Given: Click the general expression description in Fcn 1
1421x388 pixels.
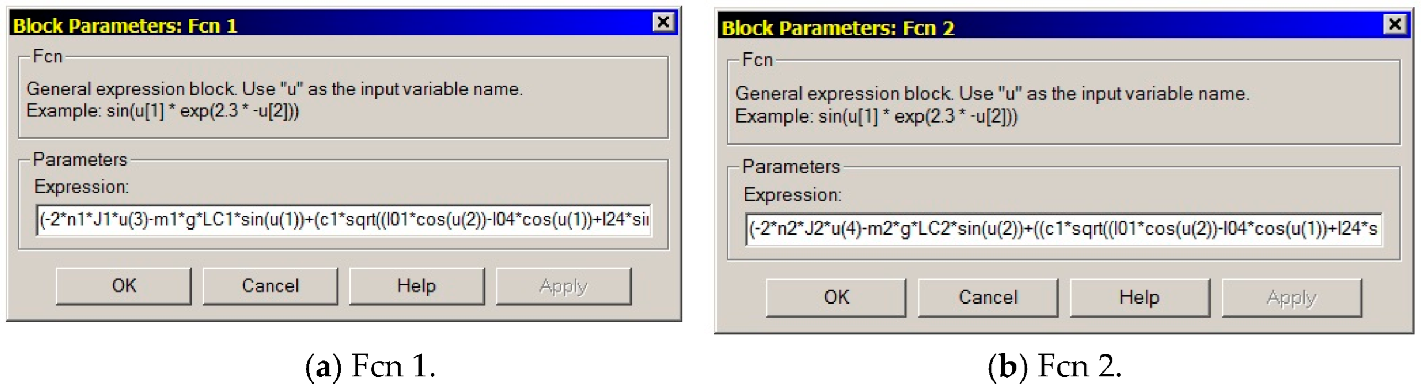Looking at the screenshot, I should [274, 89].
